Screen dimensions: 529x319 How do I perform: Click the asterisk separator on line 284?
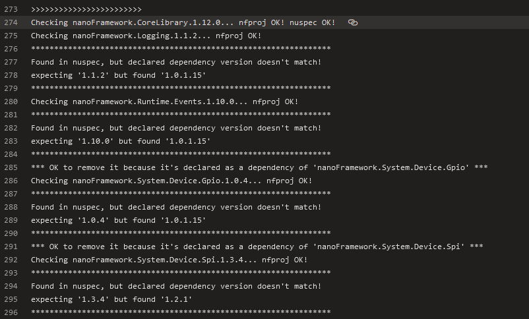tap(181, 154)
